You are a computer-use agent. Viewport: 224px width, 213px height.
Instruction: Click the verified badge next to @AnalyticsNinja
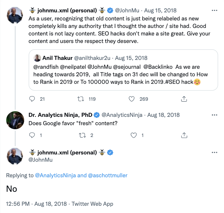[x=97, y=115]
